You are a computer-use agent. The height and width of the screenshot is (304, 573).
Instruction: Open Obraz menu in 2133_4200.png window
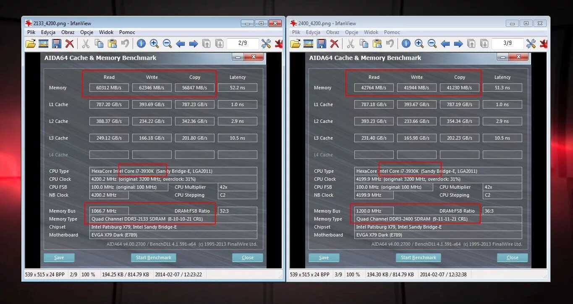point(68,32)
